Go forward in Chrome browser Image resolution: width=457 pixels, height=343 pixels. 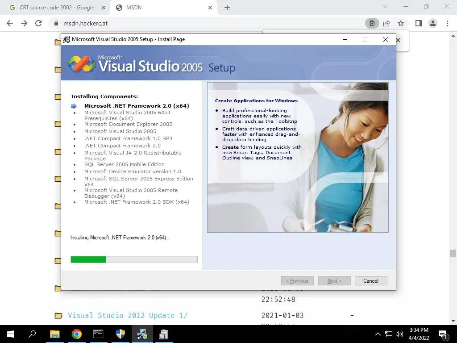click(x=24, y=23)
